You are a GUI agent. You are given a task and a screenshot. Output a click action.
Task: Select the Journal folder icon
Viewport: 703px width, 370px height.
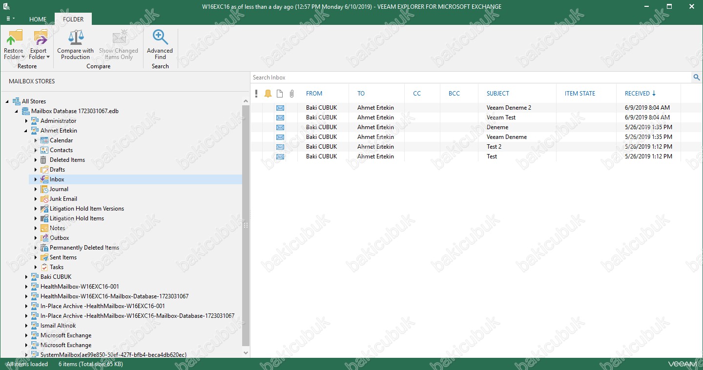pyautogui.click(x=44, y=189)
